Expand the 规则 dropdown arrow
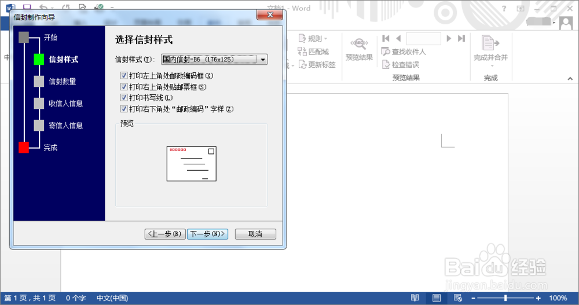Image resolution: width=579 pixels, height=305 pixels. pyautogui.click(x=325, y=38)
